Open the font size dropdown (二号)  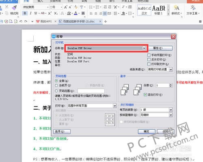pyautogui.click(x=61, y=7)
